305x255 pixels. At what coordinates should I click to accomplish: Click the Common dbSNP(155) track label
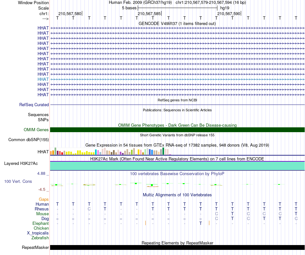point(29,140)
